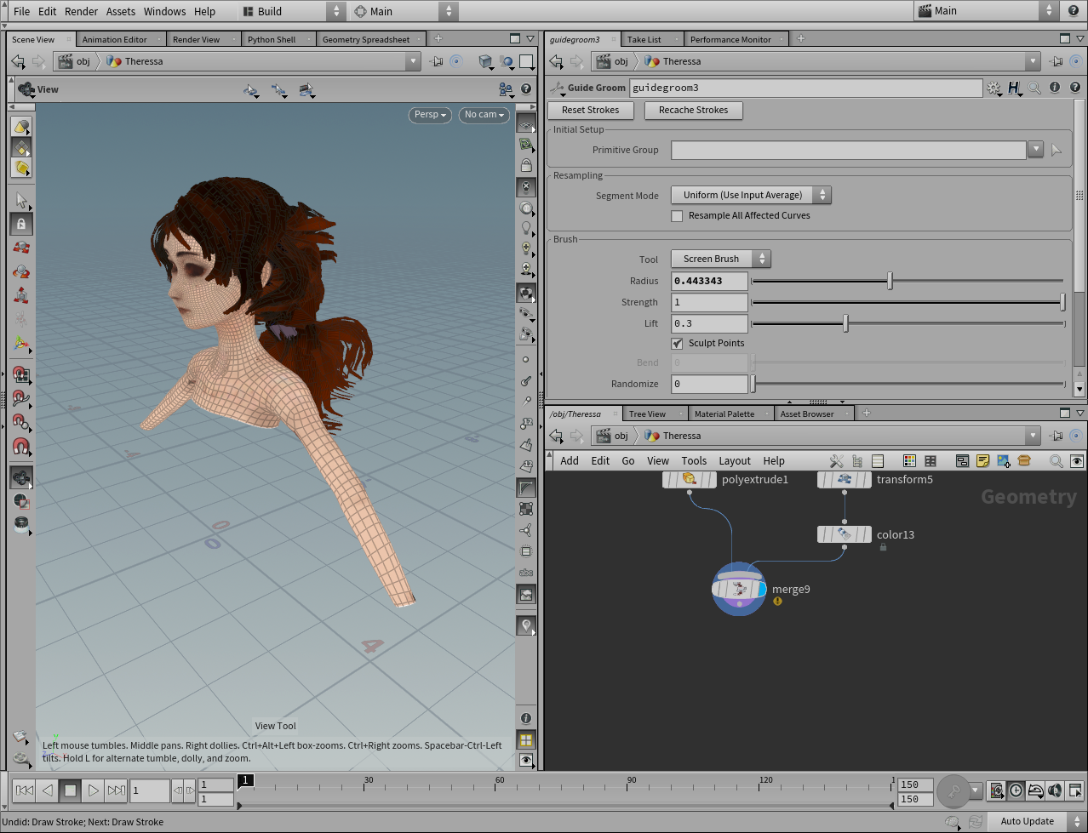Open the network editor Layout menu
The height and width of the screenshot is (833, 1088).
click(735, 461)
